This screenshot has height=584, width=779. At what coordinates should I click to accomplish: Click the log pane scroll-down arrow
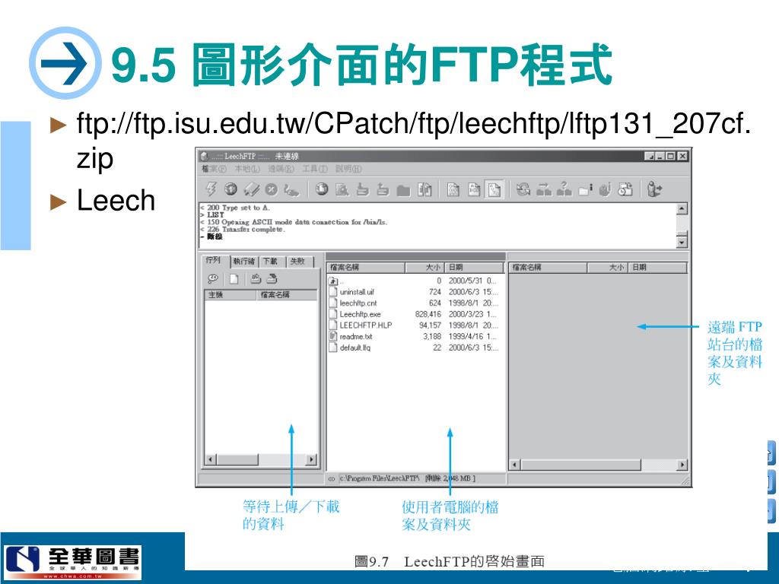coord(682,242)
